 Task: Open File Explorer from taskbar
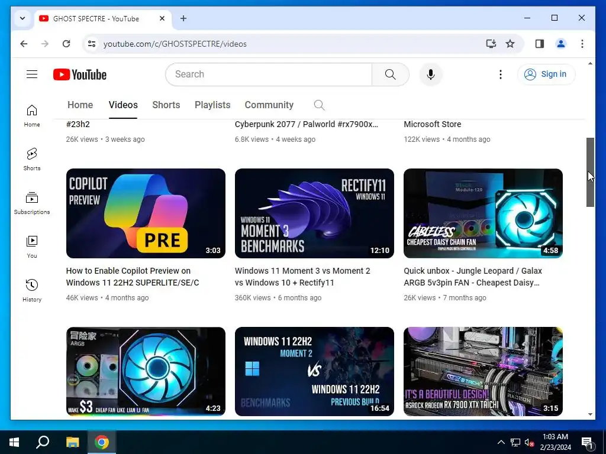72,442
